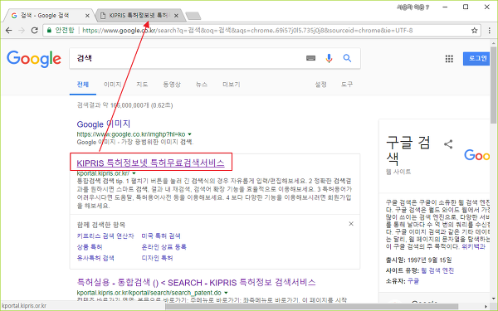Click the vertical scrollbar thumb

[493, 85]
